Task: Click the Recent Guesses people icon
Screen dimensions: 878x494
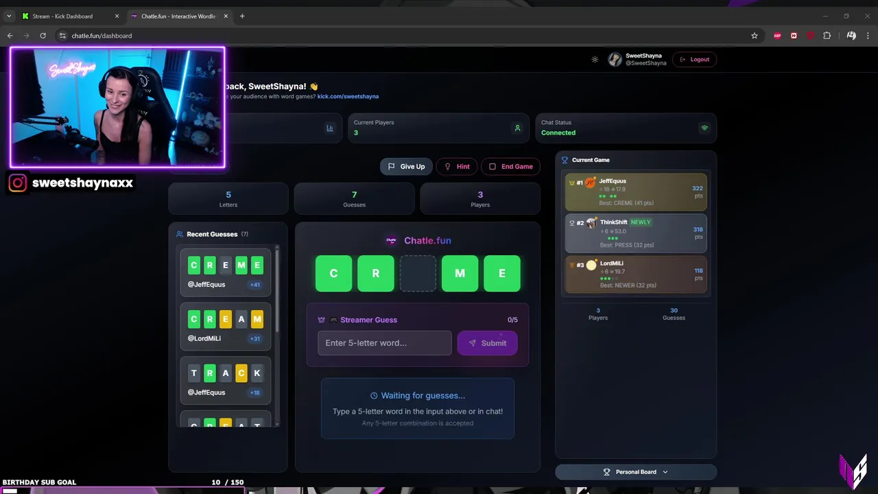Action: click(x=180, y=234)
